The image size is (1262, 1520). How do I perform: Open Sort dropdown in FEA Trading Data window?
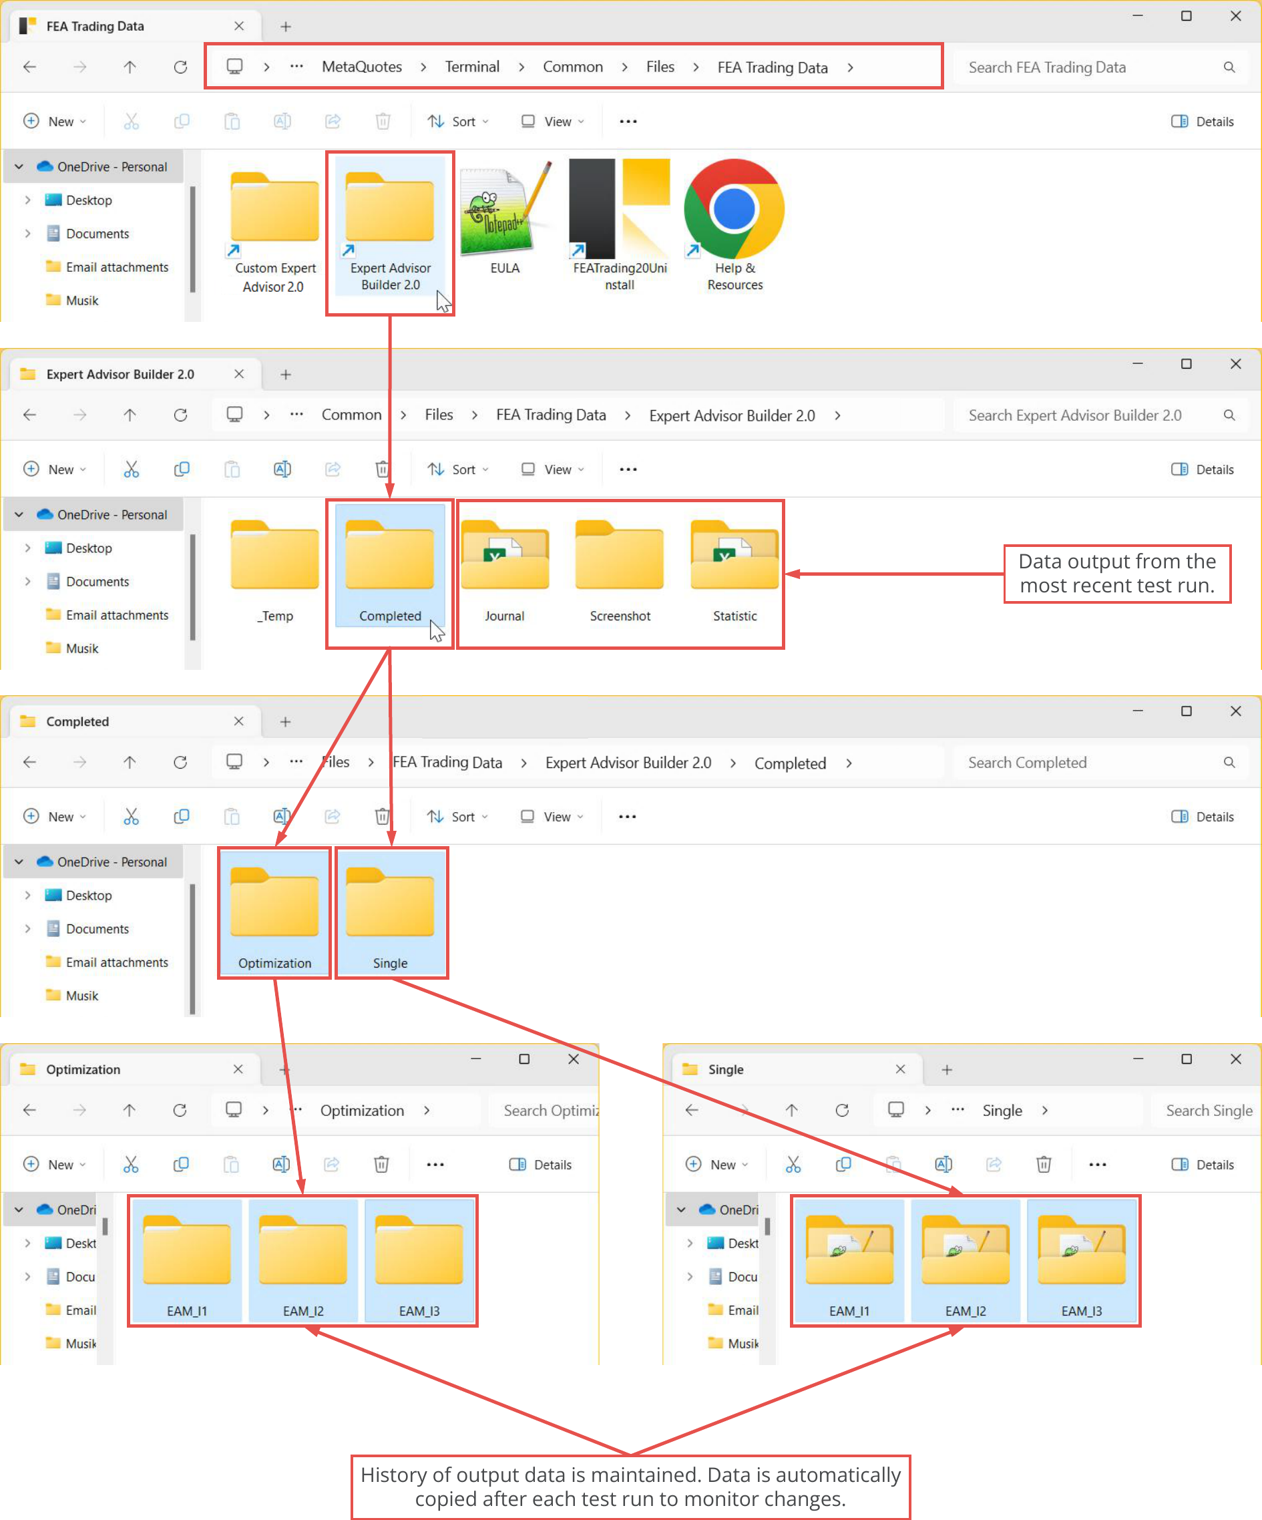(458, 122)
